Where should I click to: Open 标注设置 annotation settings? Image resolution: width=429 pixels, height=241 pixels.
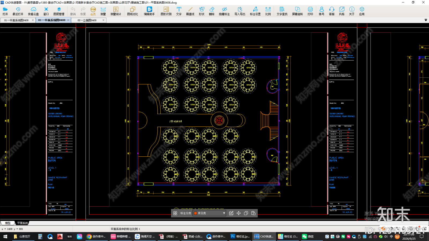[255, 11]
